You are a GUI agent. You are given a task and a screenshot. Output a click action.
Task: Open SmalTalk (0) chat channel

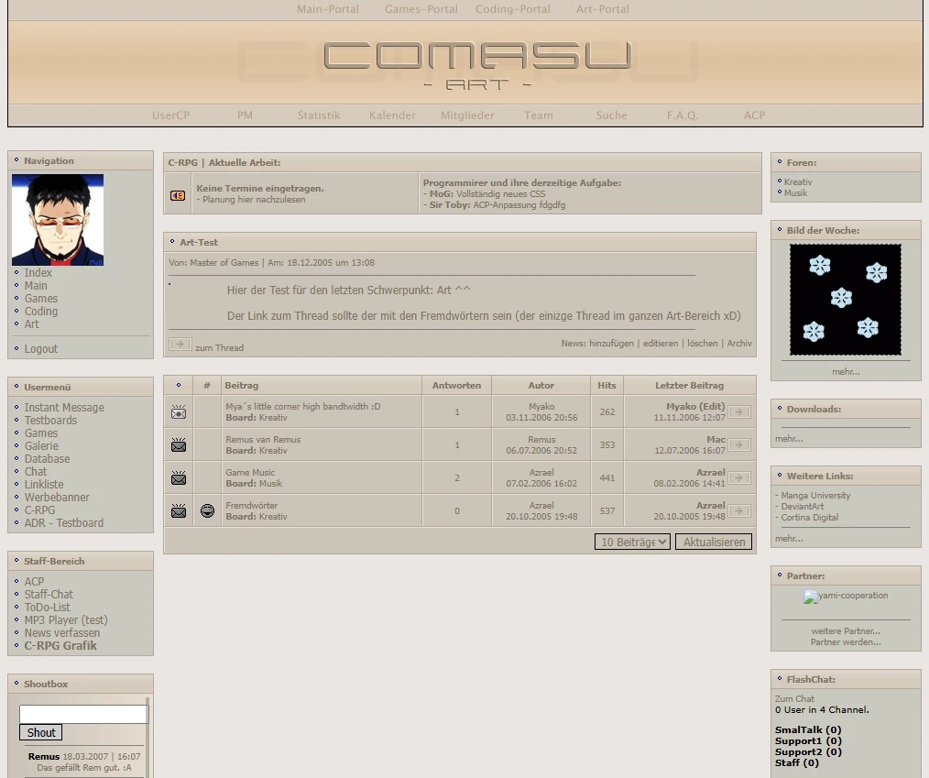[808, 730]
